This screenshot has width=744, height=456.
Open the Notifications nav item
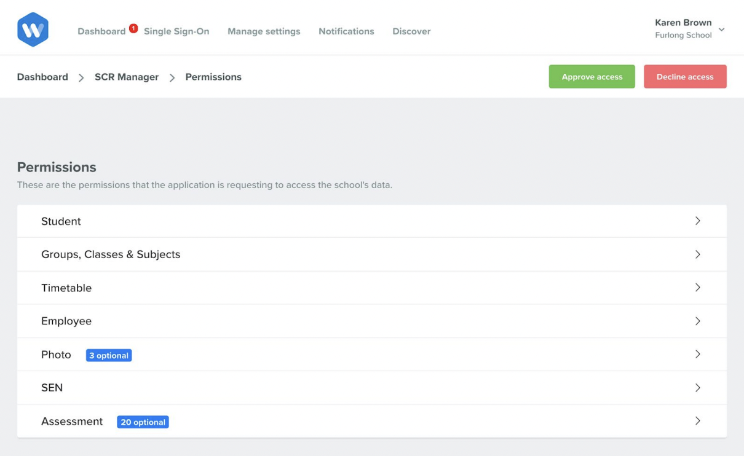pos(346,31)
